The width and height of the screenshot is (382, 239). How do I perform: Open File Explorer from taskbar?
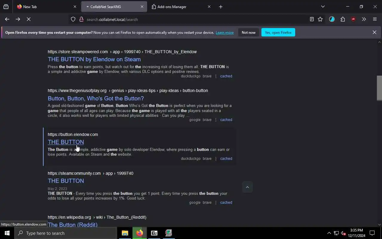tap(125, 233)
